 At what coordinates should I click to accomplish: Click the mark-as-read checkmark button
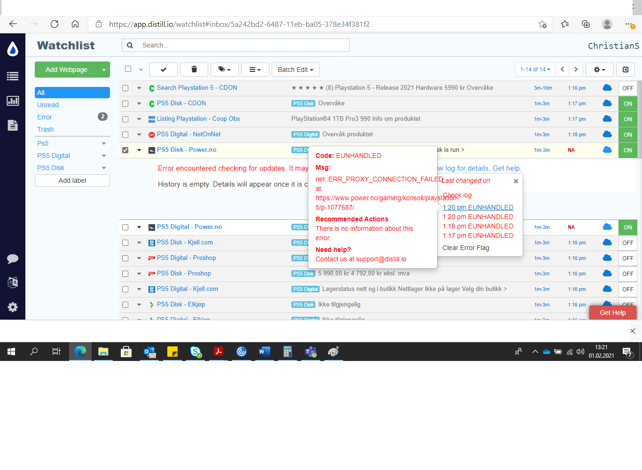pos(164,70)
